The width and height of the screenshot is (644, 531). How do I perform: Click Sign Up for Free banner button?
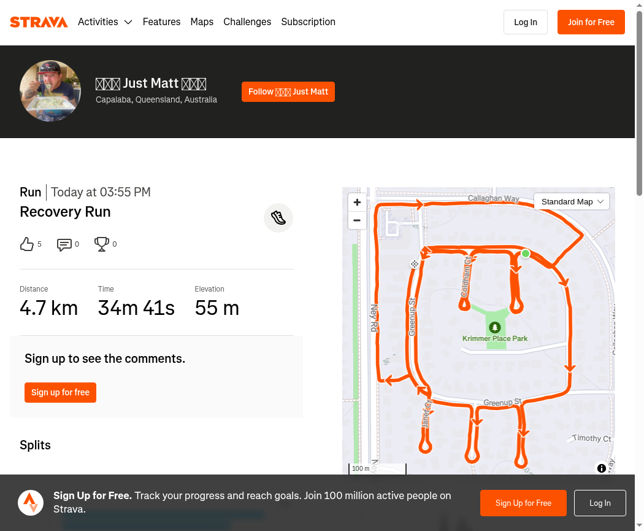[x=523, y=503]
